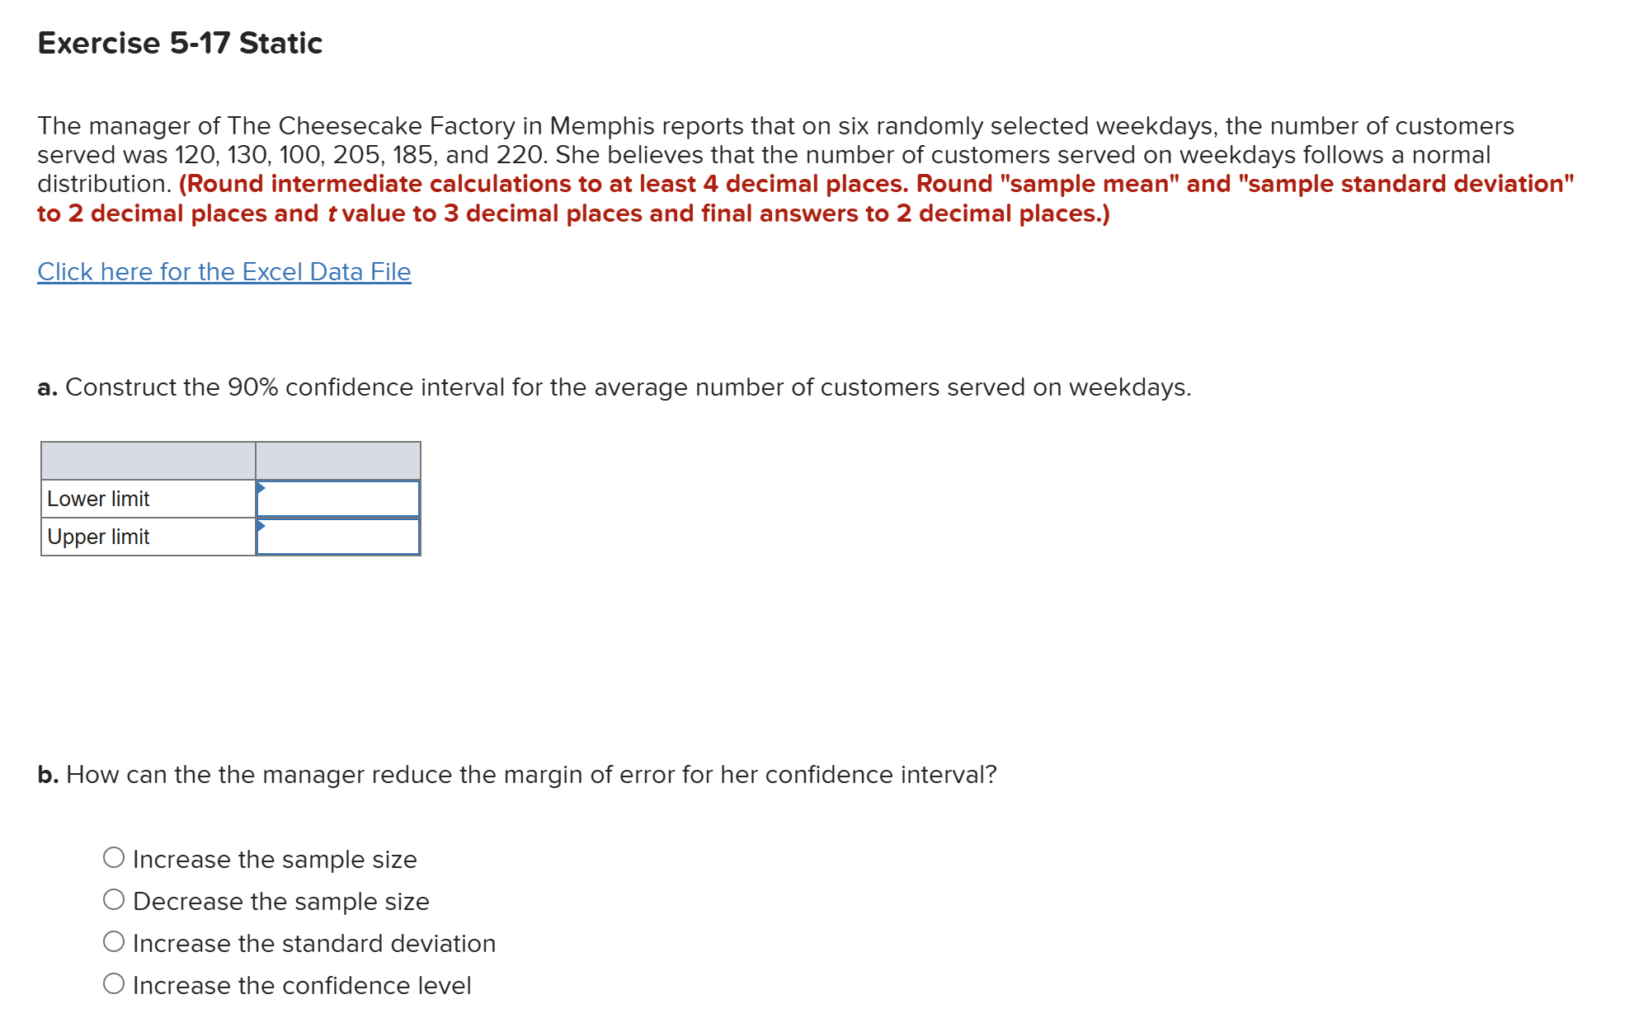Click the empty top-left cell of the answer table

click(148, 460)
